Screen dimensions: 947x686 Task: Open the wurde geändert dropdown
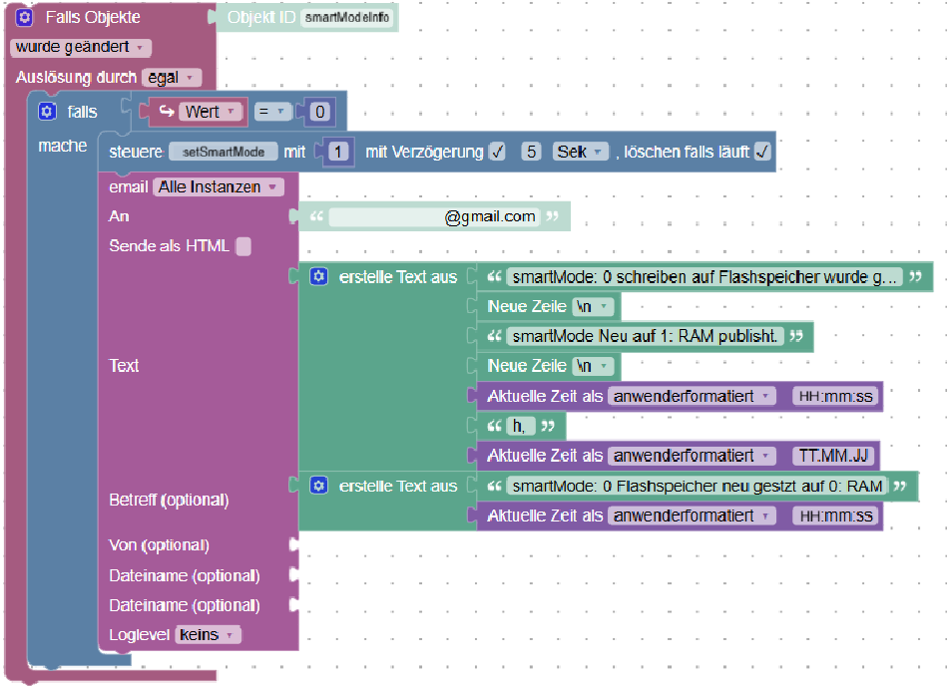[x=82, y=48]
